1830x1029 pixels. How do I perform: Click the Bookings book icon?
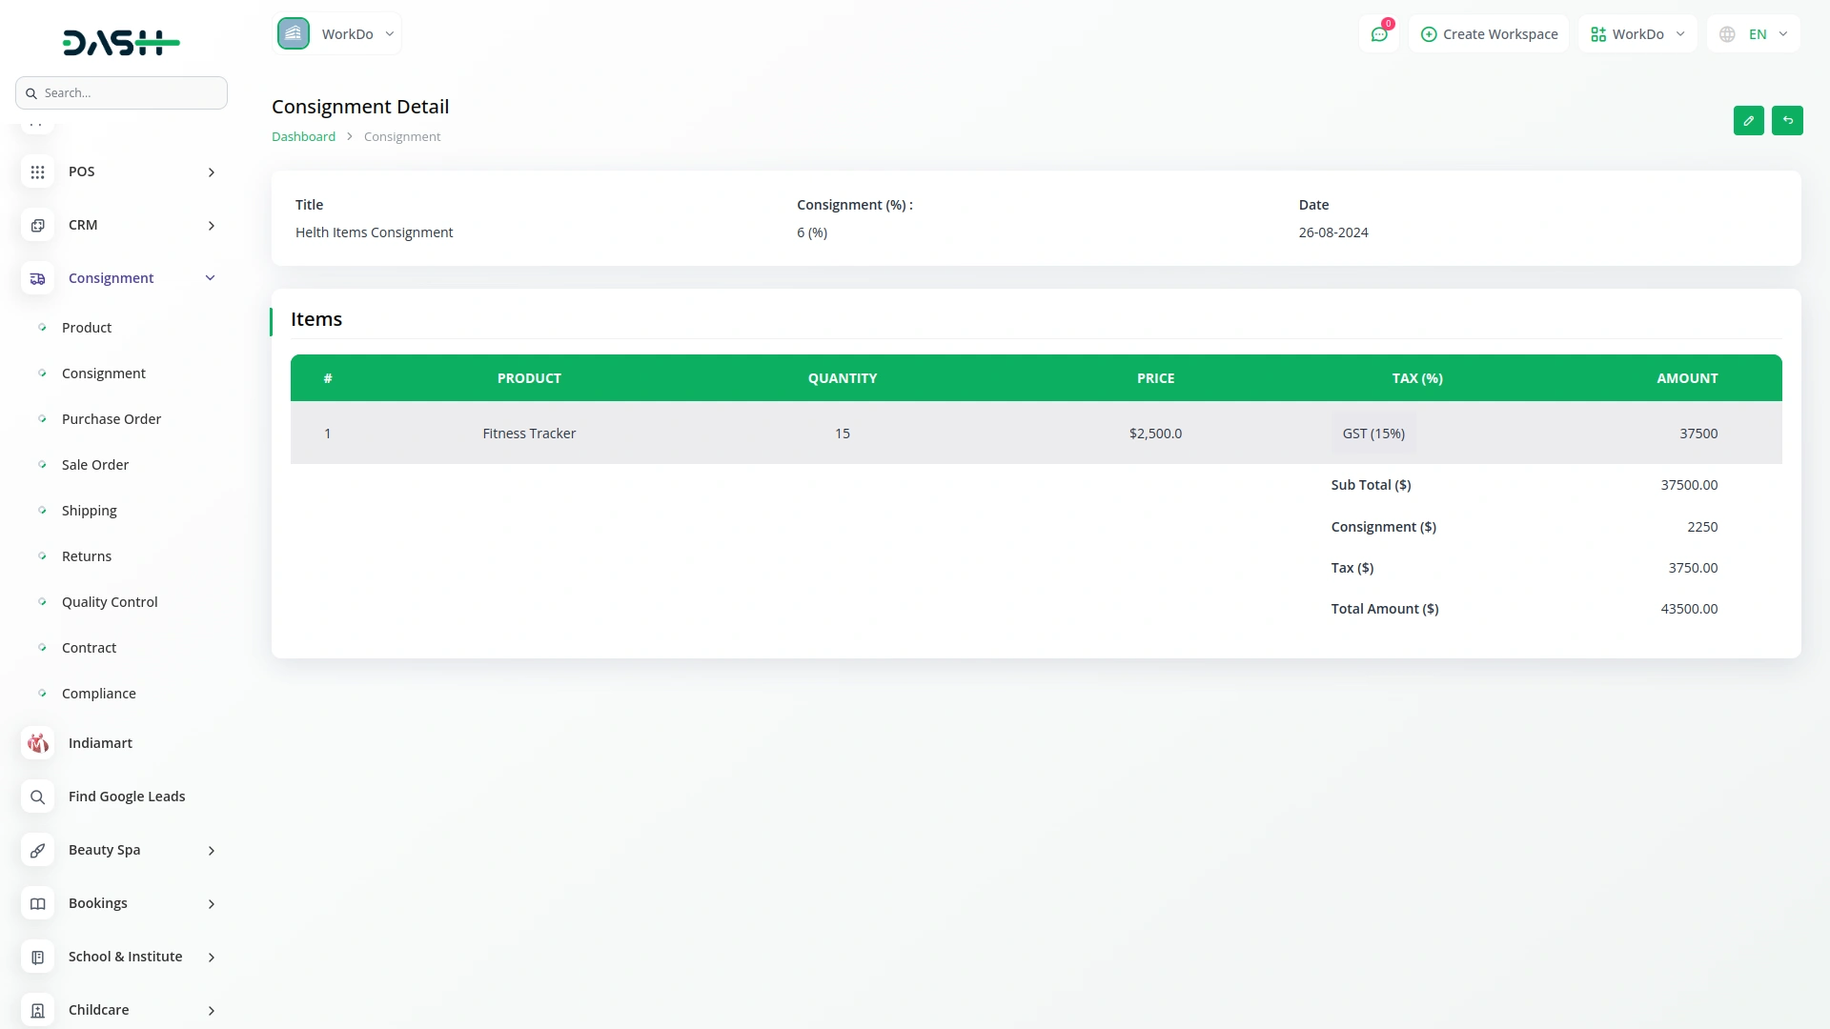point(37,903)
